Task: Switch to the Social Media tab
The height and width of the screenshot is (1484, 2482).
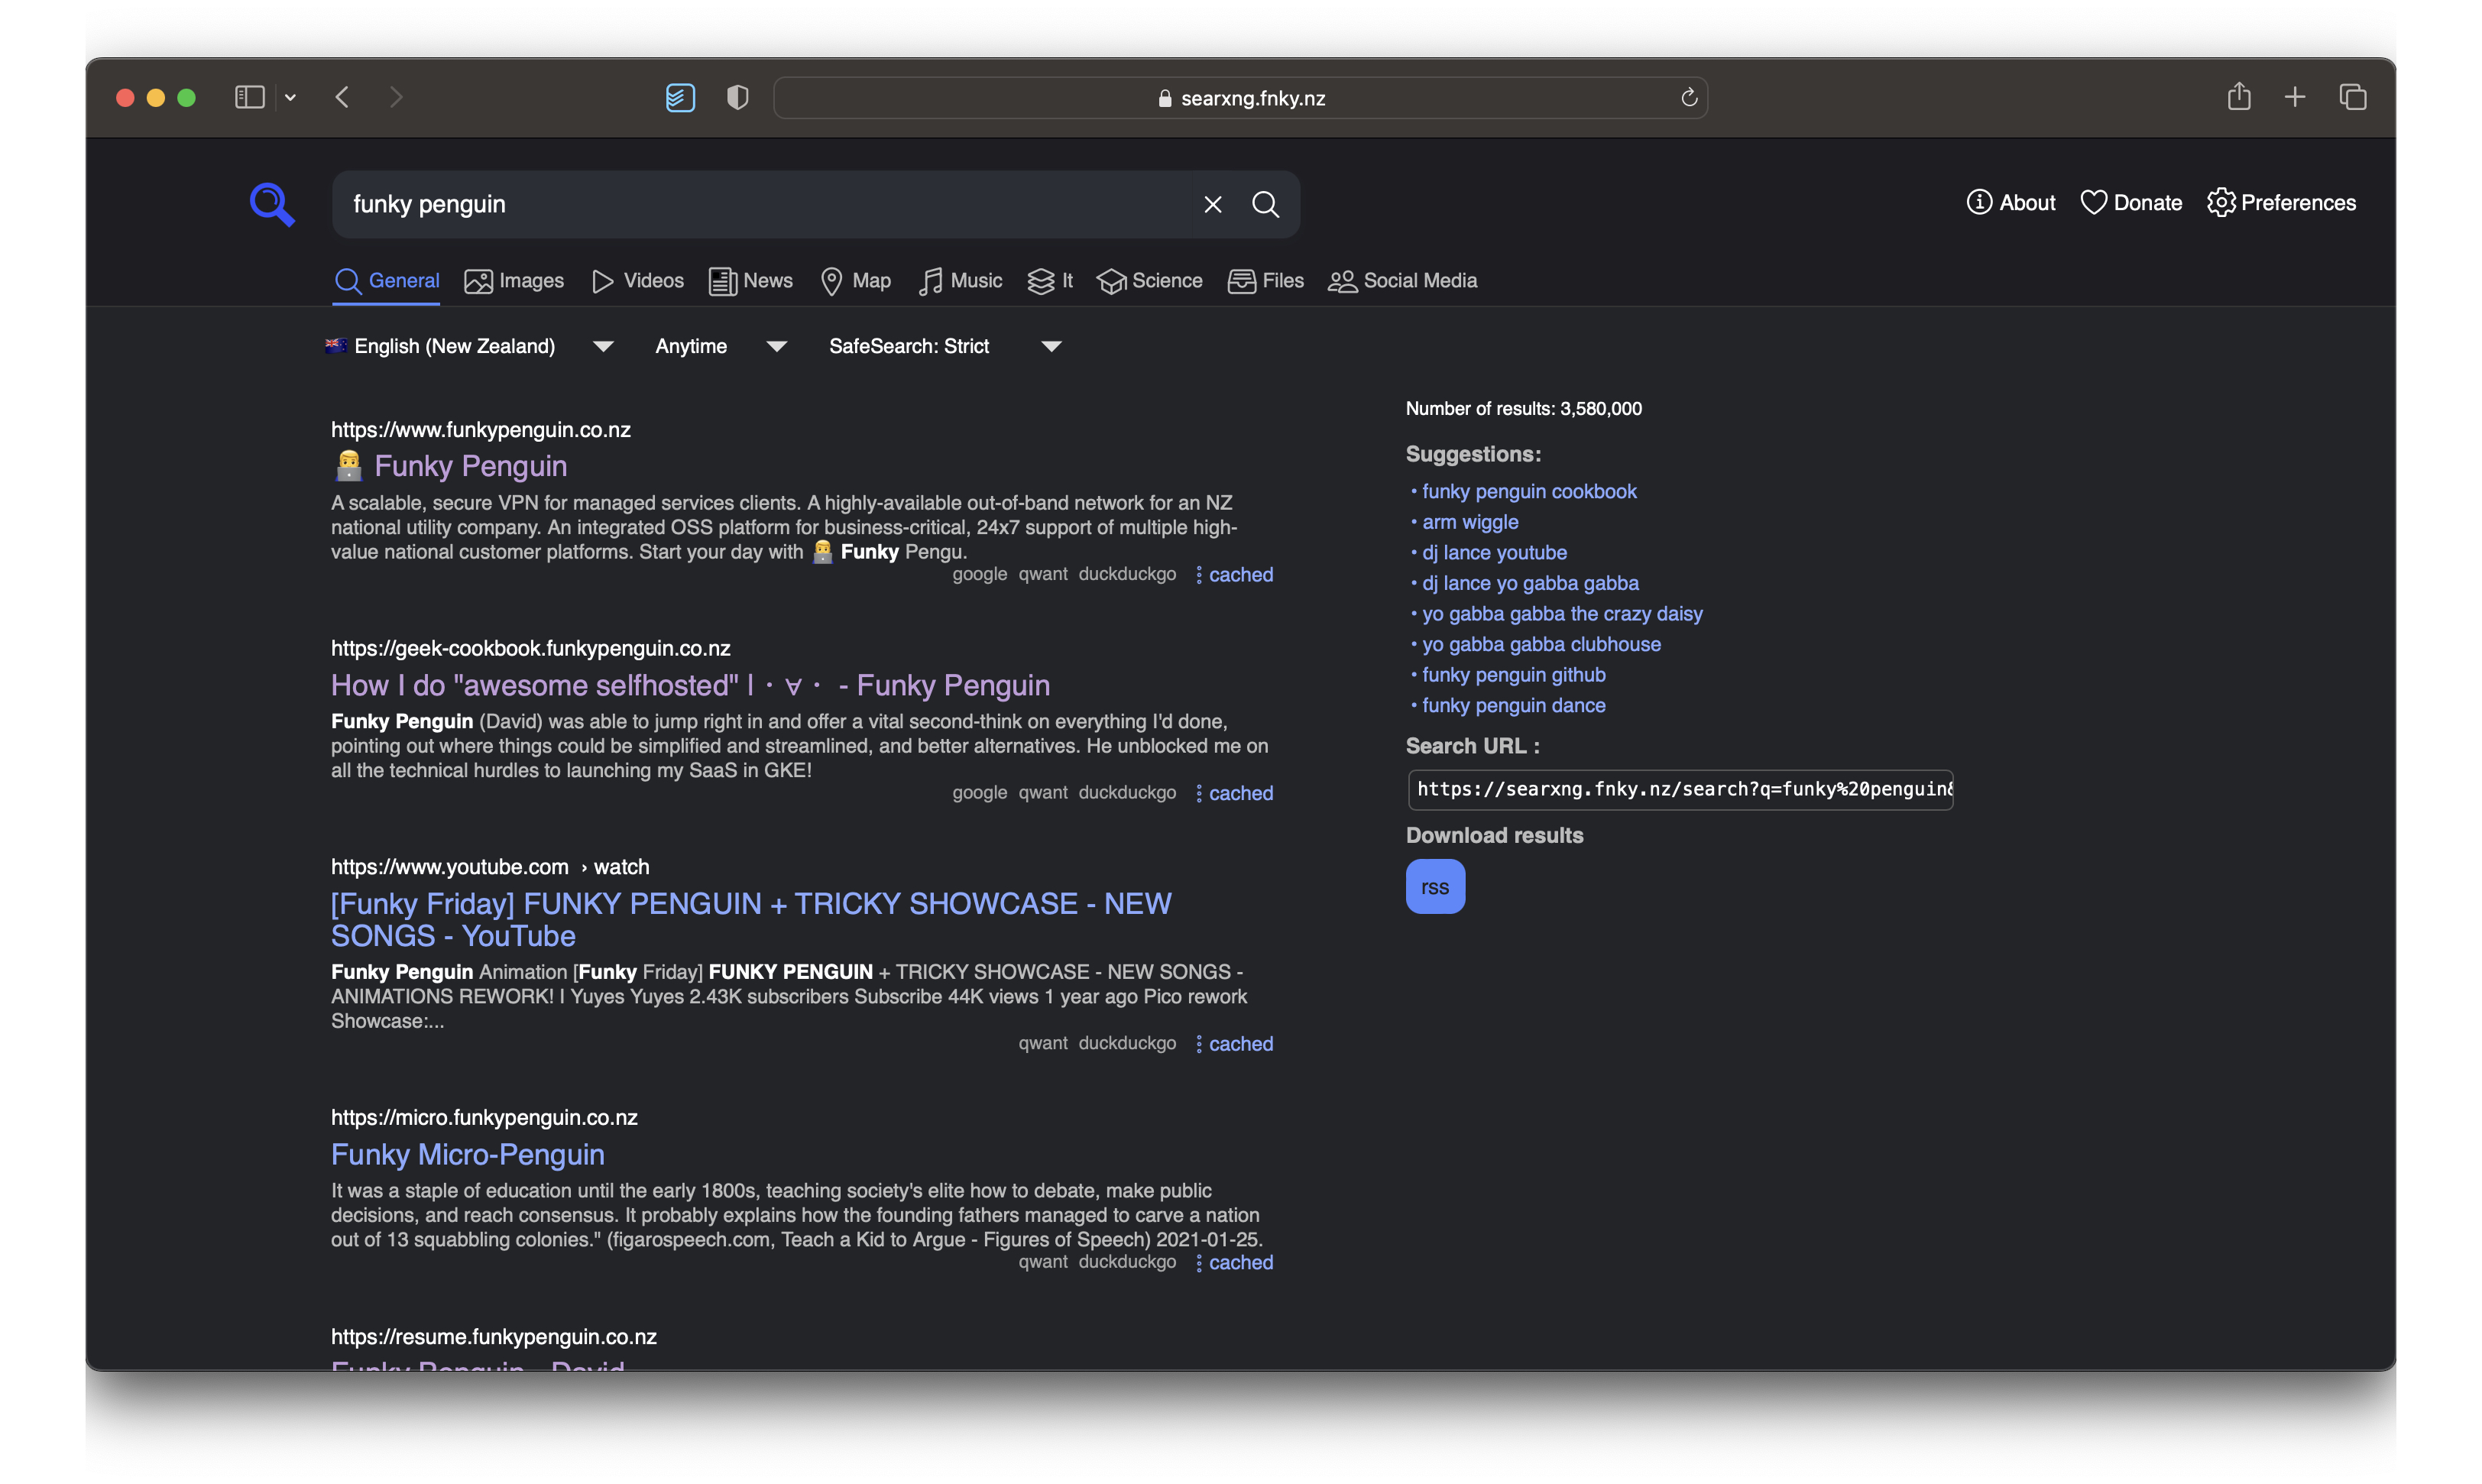Action: [1402, 281]
